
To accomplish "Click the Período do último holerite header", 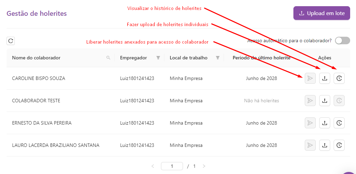I will point(261,58).
